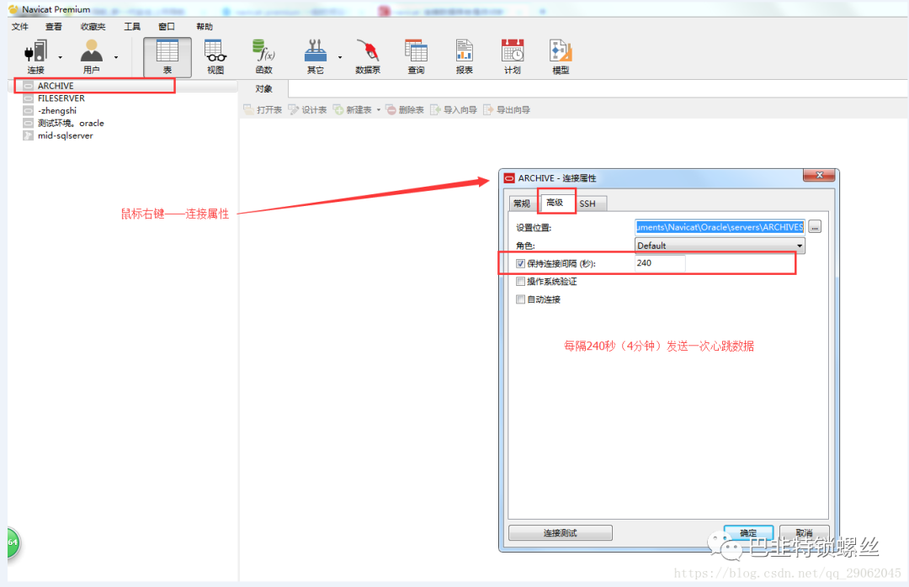Expand the New Table dropdown arrow
Screen dimensions: 909x587
(379, 109)
